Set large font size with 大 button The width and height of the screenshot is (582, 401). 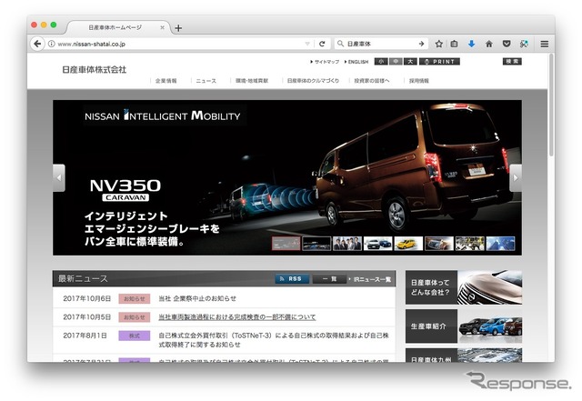(x=410, y=61)
